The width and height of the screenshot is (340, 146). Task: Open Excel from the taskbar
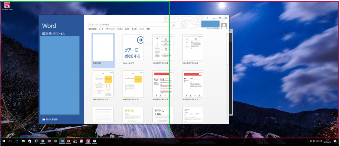56,141
